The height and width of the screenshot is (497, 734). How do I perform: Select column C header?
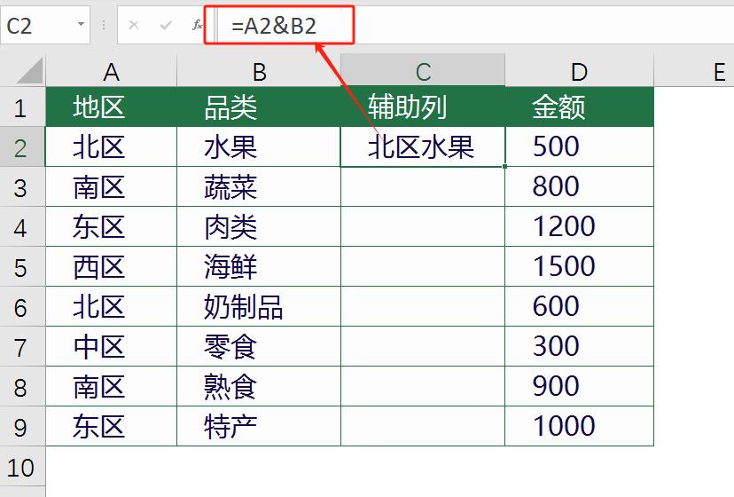click(x=423, y=70)
